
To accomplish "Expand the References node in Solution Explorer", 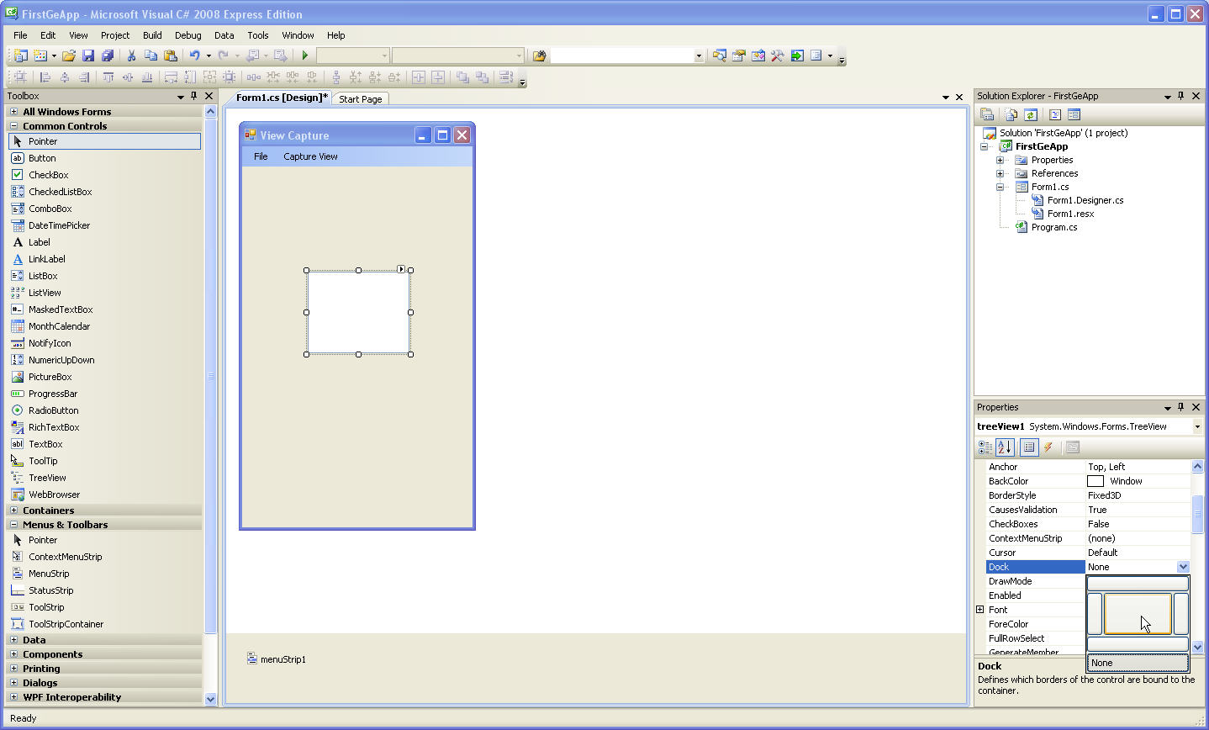I will click(x=1000, y=173).
